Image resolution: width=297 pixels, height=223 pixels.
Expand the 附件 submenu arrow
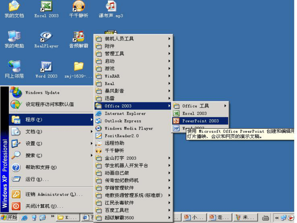tap(169, 46)
